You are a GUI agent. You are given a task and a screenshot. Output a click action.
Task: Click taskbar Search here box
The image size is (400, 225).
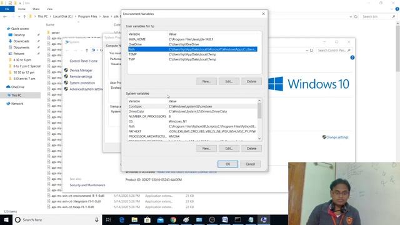click(57, 219)
